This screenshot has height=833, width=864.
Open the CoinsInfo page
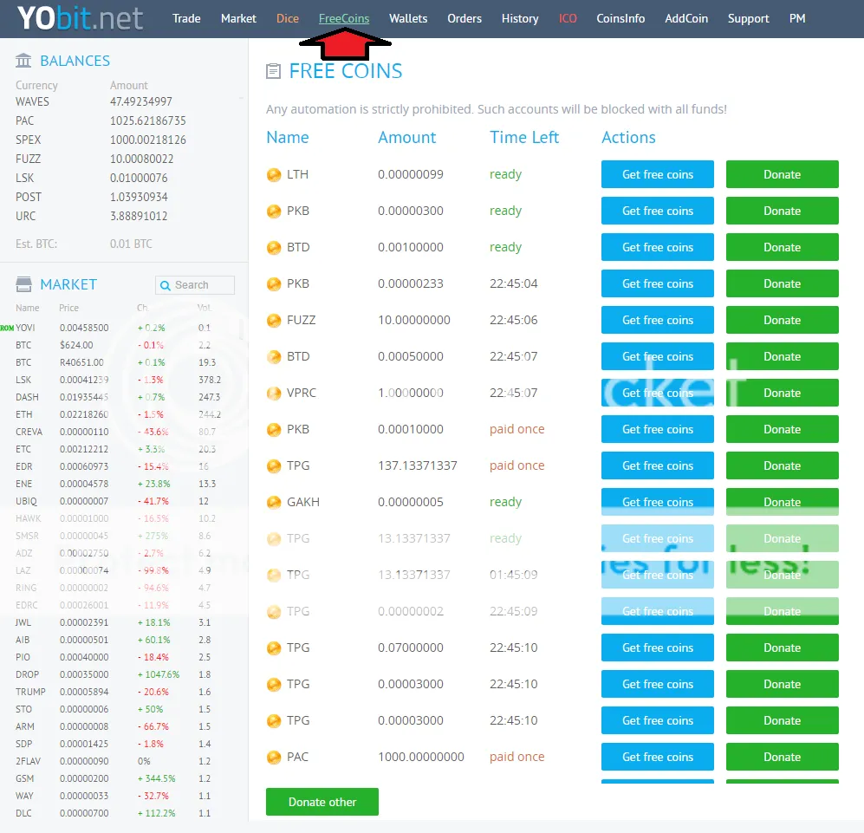[620, 18]
